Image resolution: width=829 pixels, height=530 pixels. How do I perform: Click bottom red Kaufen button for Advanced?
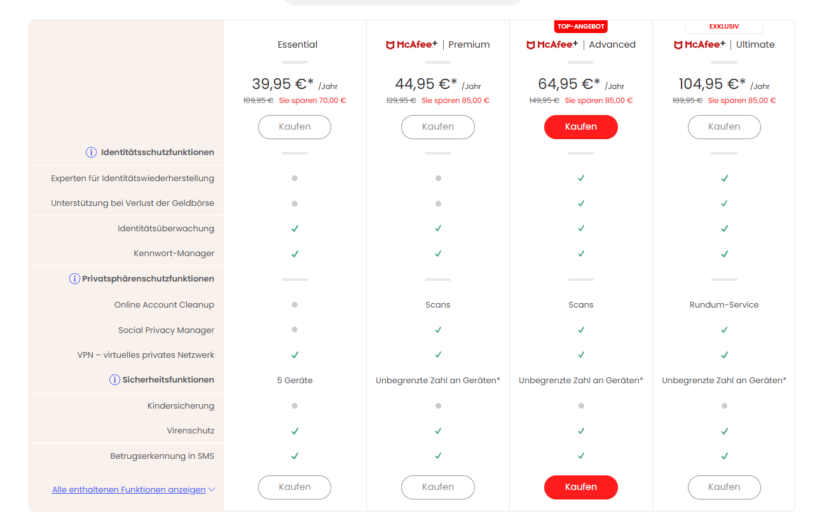(581, 487)
